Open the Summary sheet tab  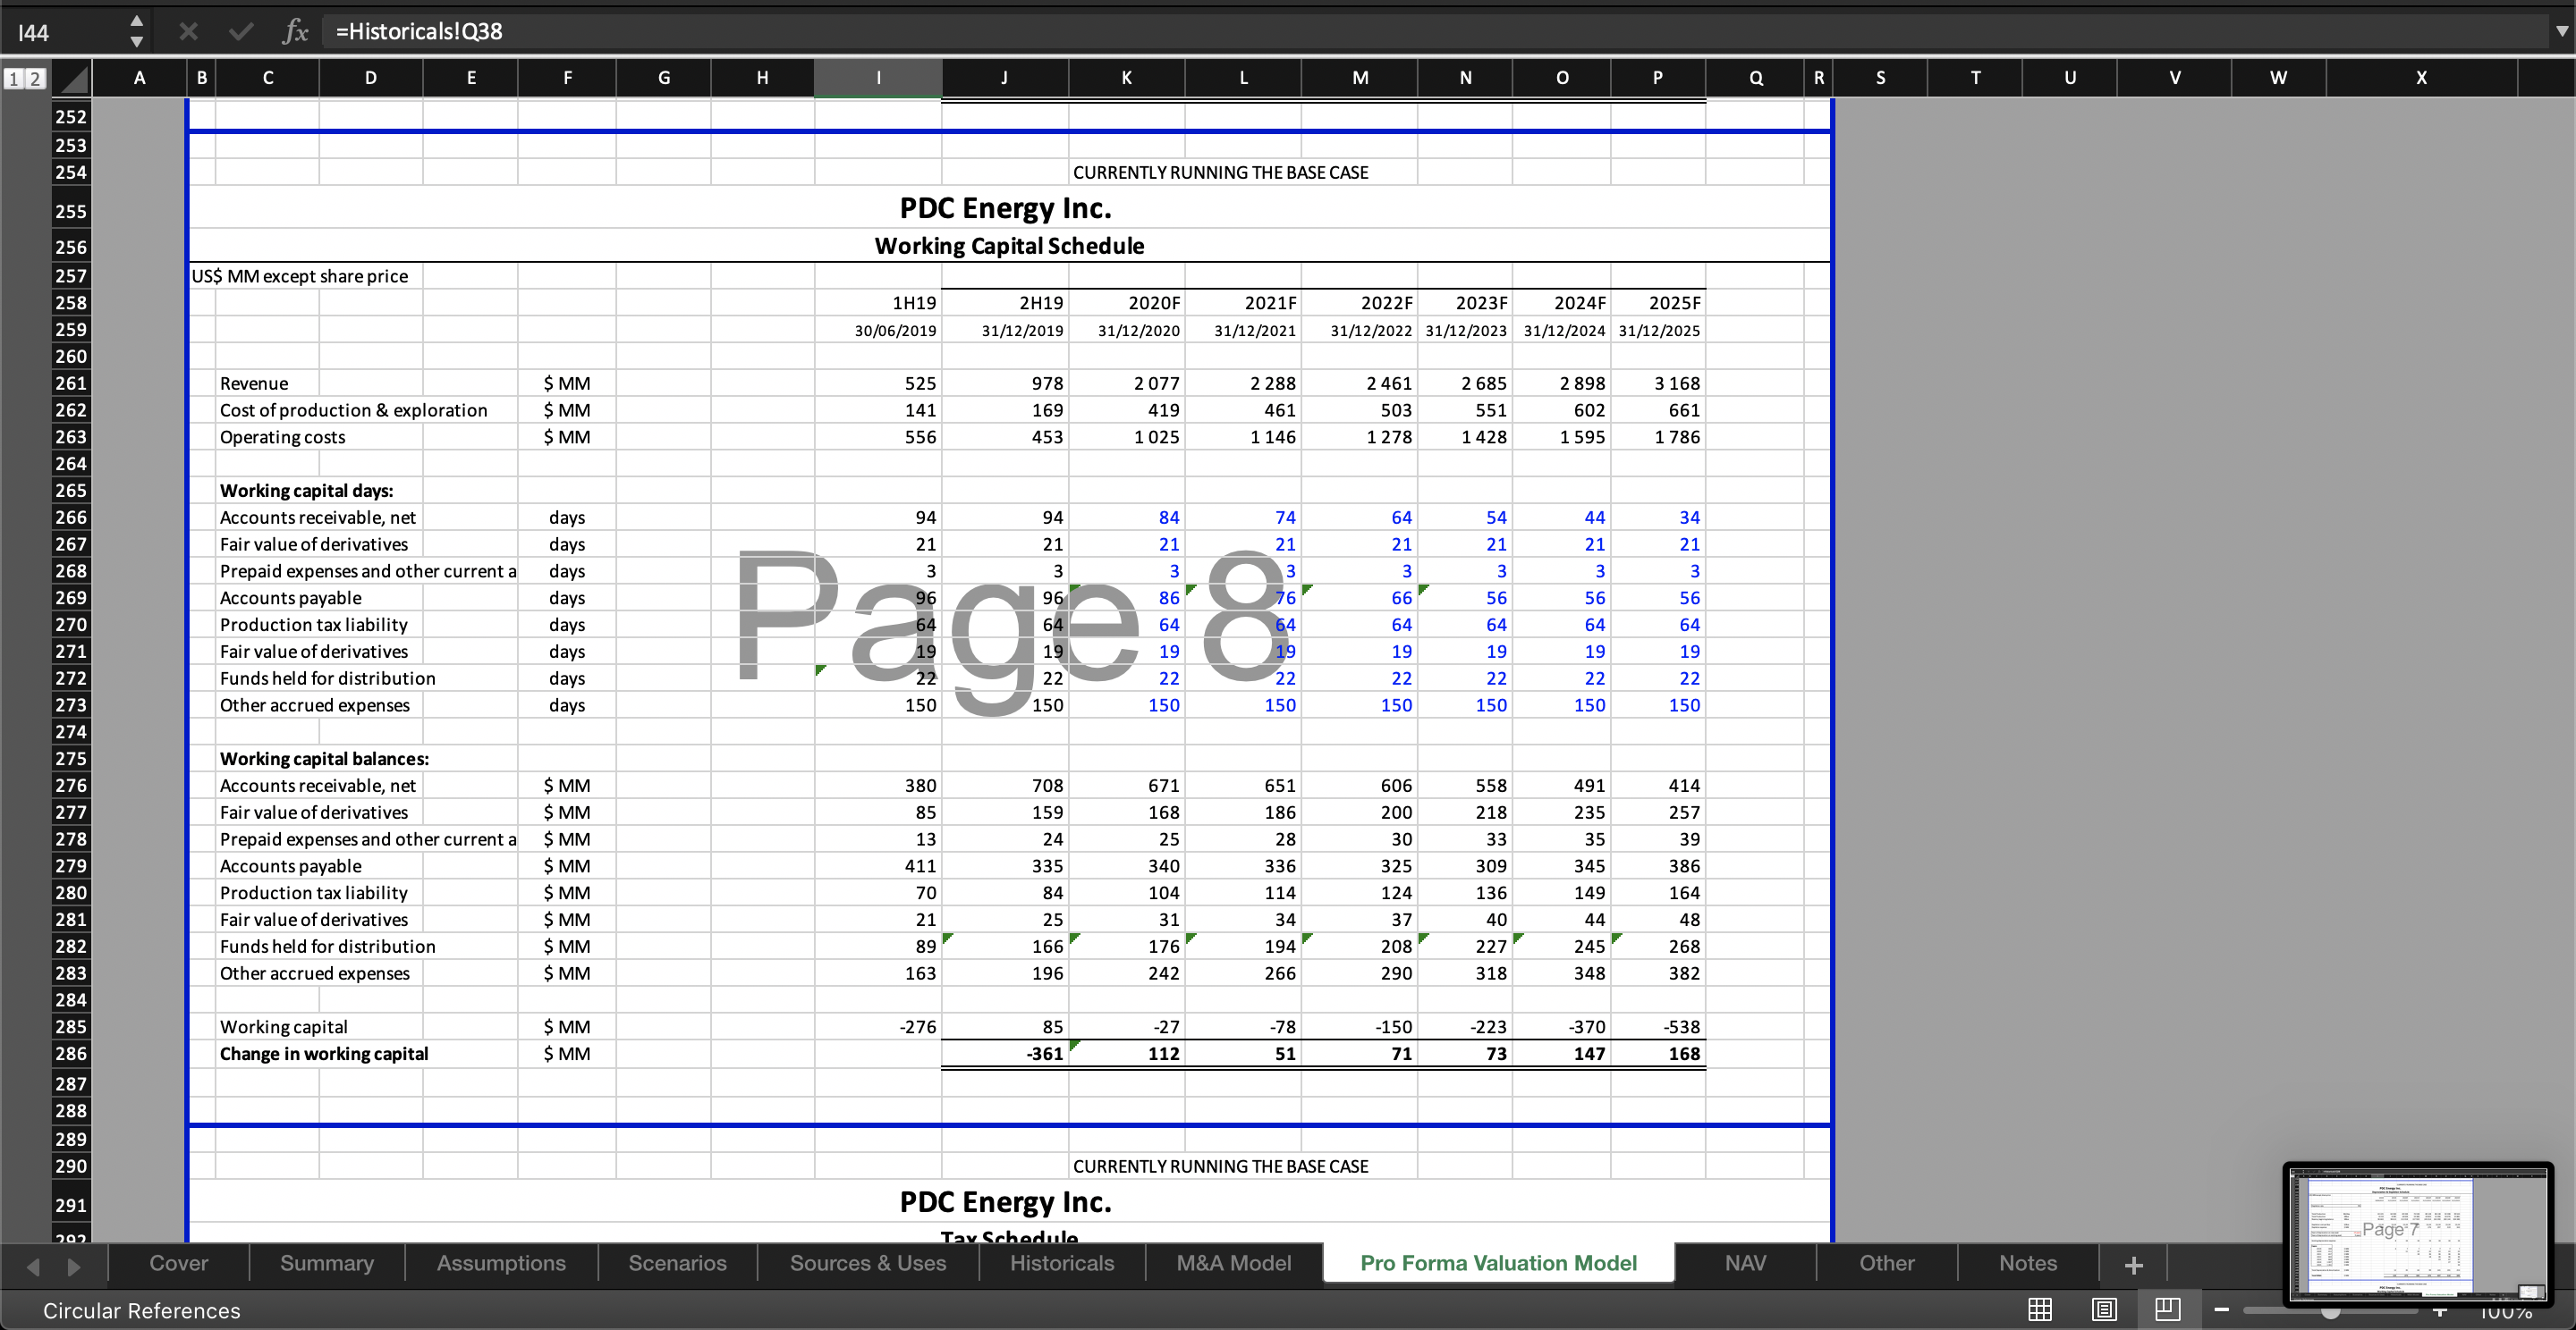[327, 1263]
